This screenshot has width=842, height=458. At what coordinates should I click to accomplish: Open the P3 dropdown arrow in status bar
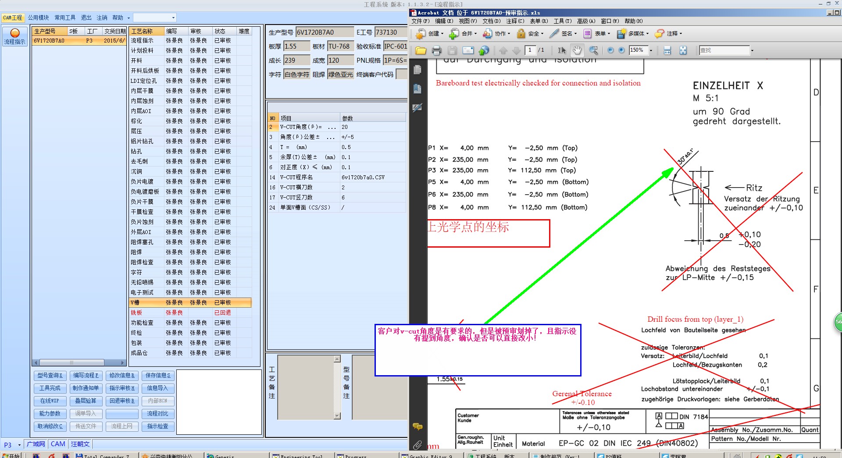19,445
